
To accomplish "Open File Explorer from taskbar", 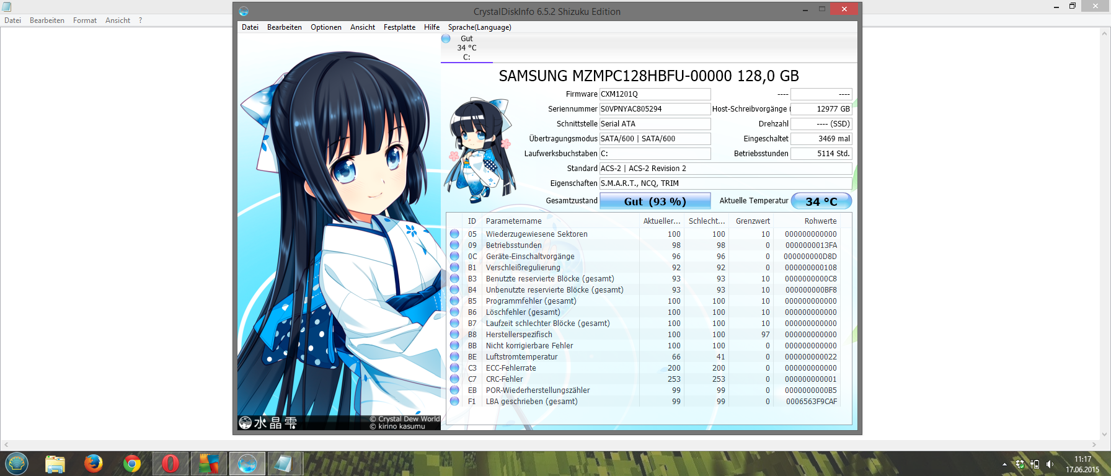I will [55, 464].
